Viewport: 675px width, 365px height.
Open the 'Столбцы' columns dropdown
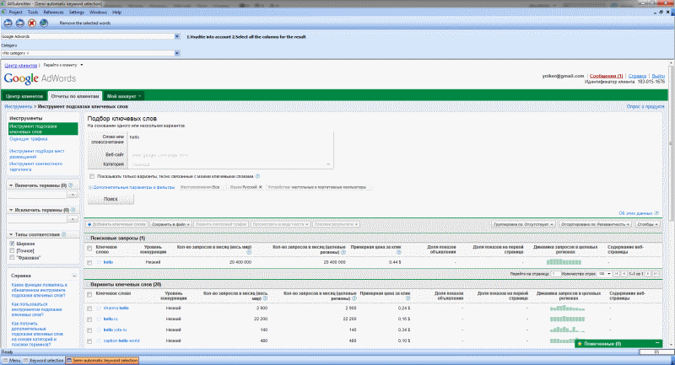click(x=649, y=225)
